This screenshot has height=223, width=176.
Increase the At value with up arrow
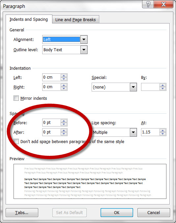(163, 130)
